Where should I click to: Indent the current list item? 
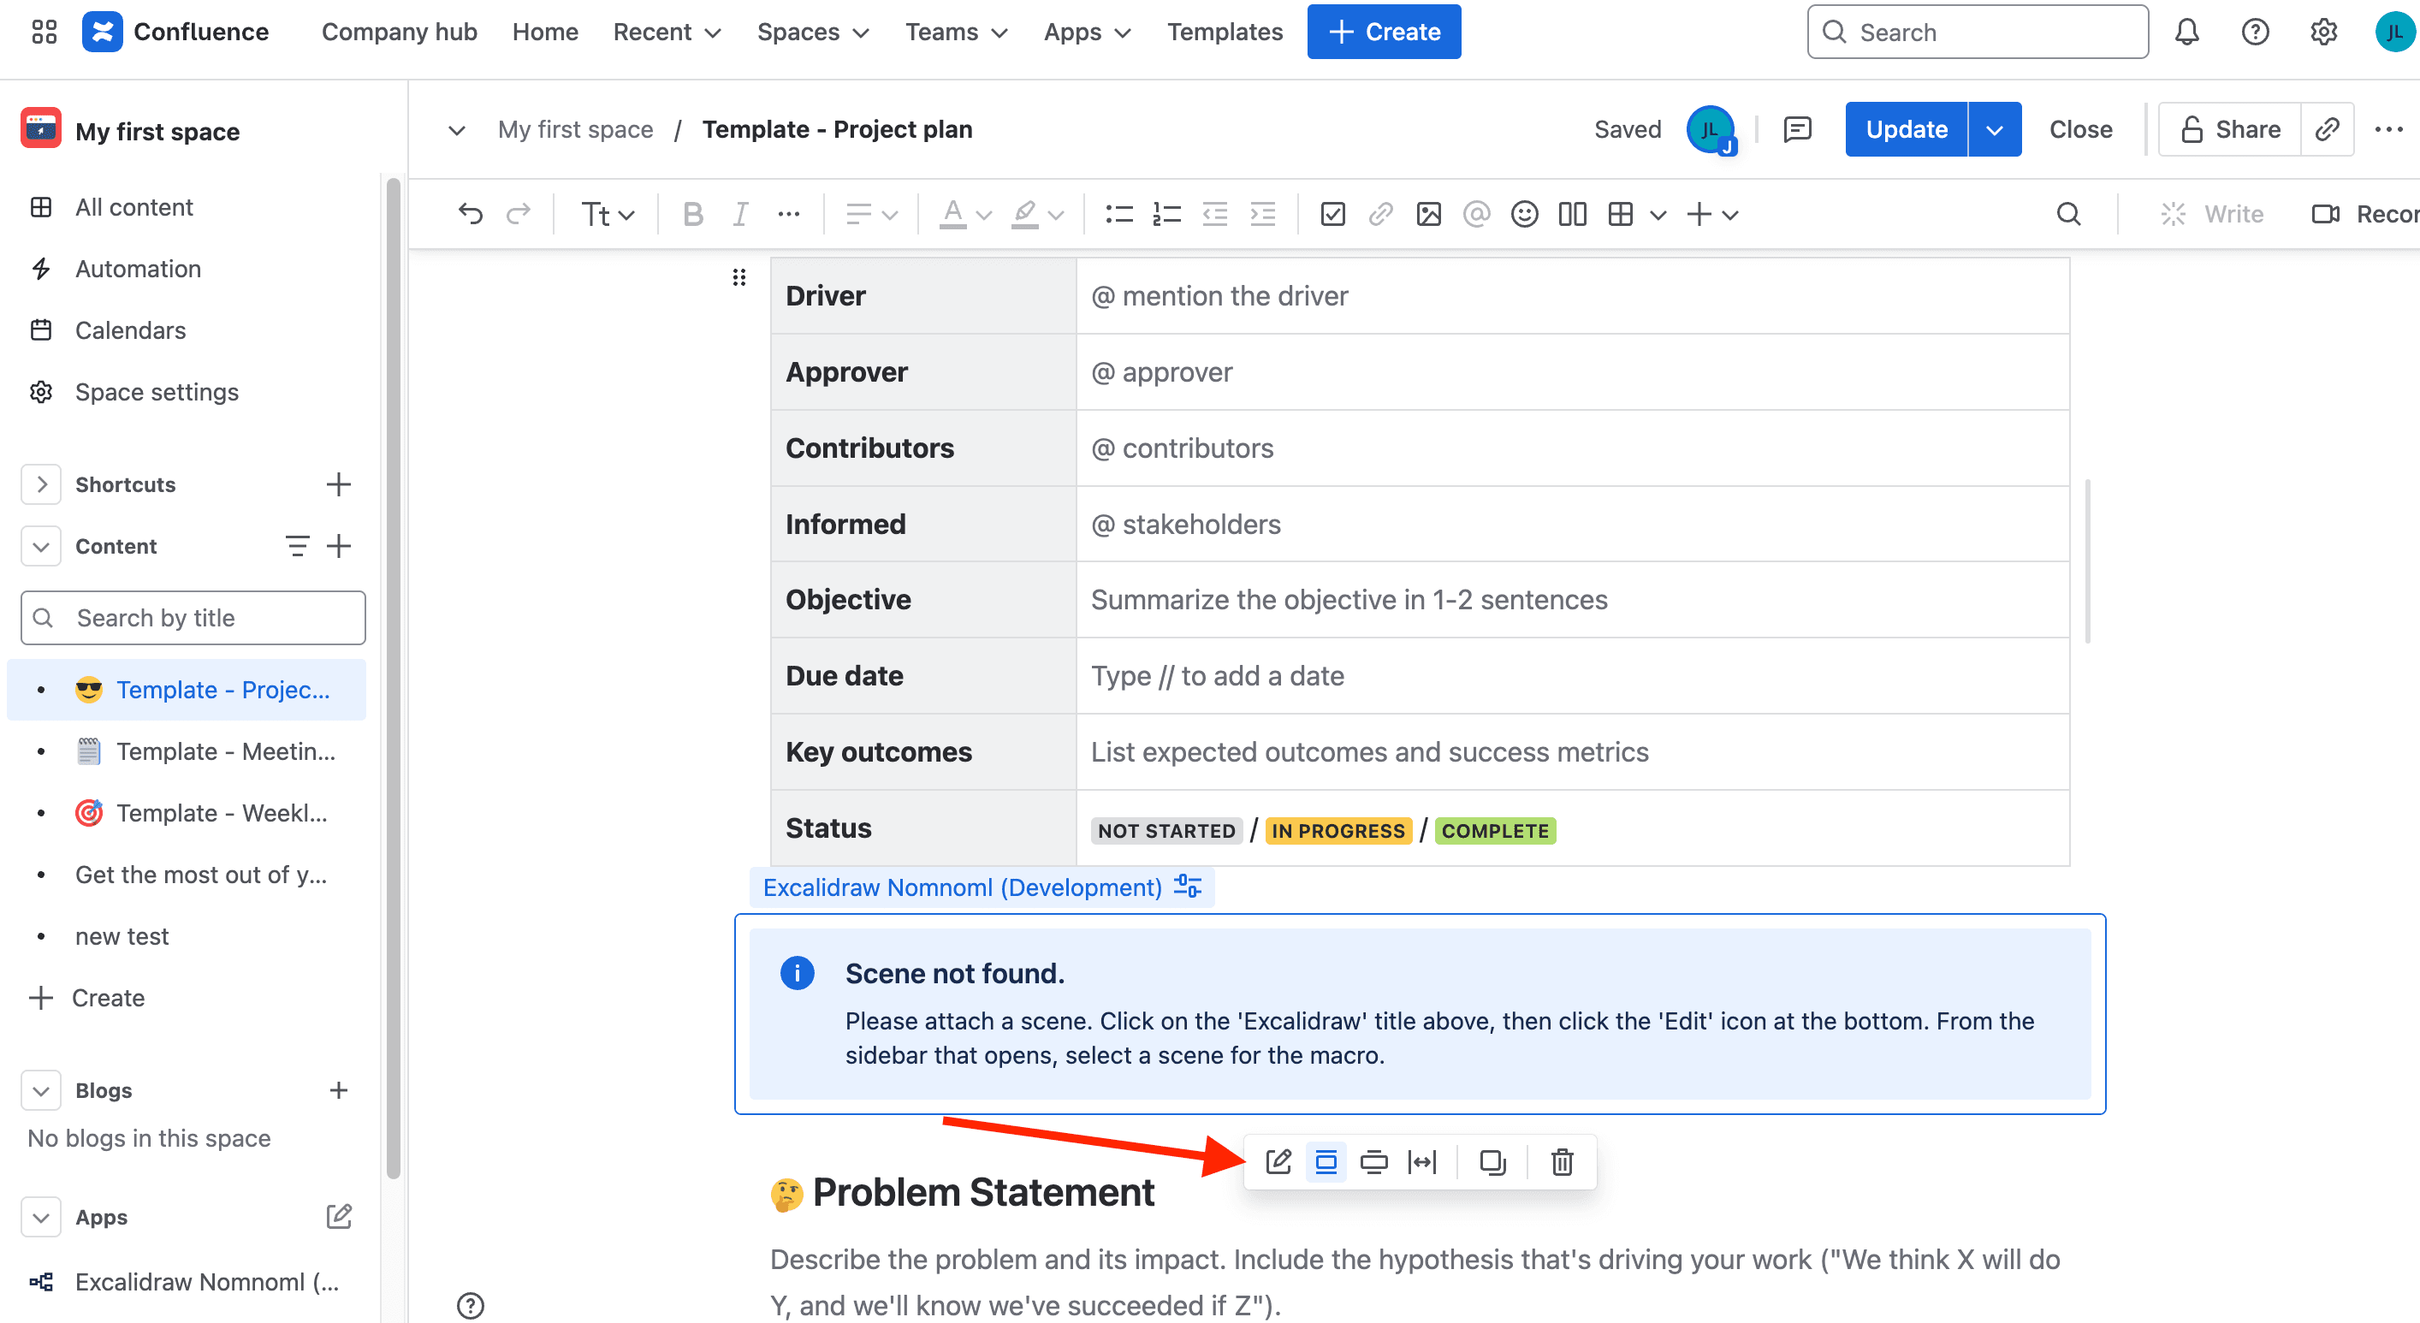[x=1262, y=214]
